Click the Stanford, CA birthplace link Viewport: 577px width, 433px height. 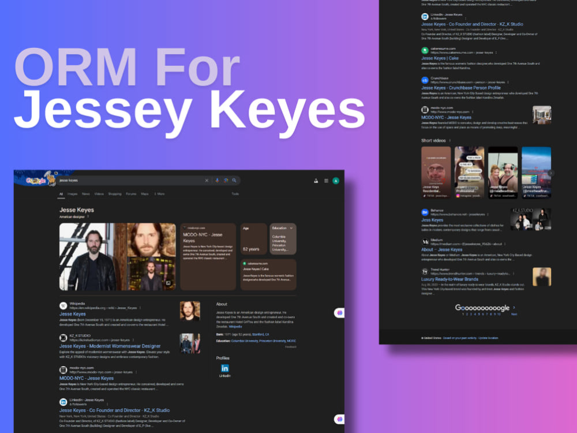click(x=261, y=335)
